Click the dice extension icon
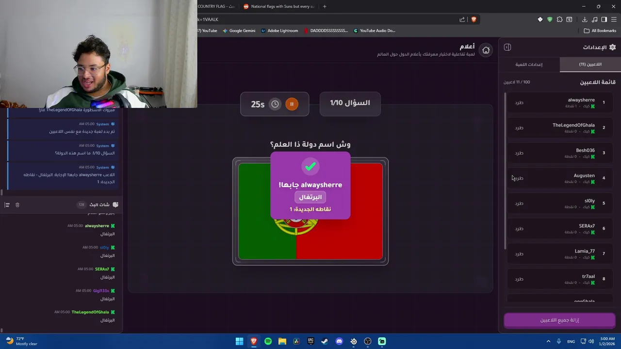The height and width of the screenshot is (349, 621). (x=540, y=19)
